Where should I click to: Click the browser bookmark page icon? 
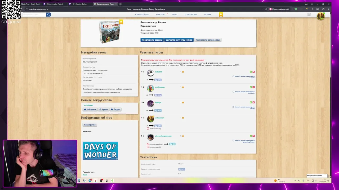(x=266, y=9)
